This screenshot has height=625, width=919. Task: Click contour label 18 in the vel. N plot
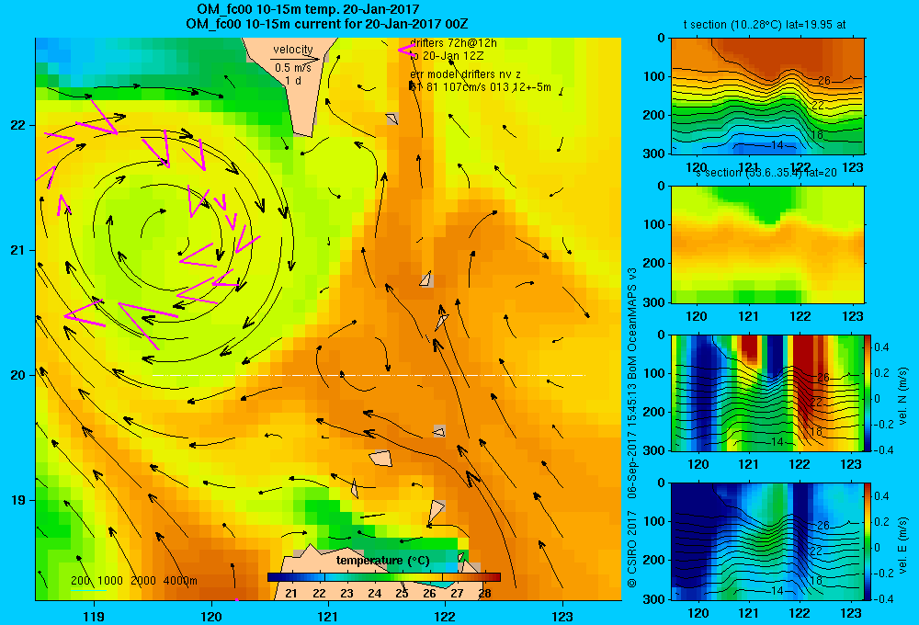[x=816, y=431]
